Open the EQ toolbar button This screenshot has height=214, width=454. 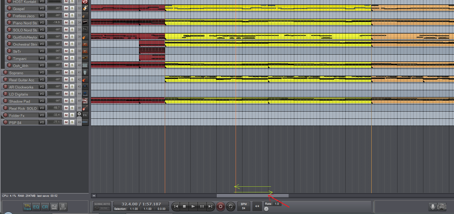[36, 207]
